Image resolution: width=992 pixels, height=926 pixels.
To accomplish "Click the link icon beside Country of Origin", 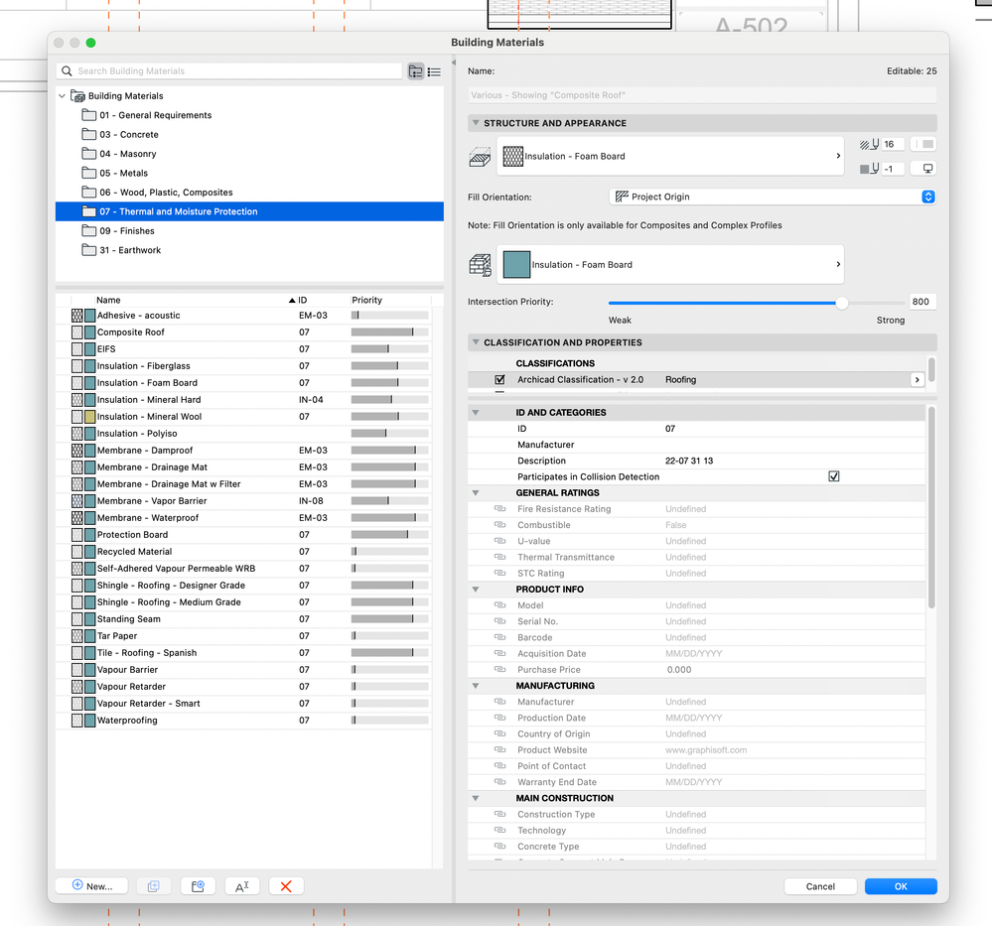I will coord(499,733).
